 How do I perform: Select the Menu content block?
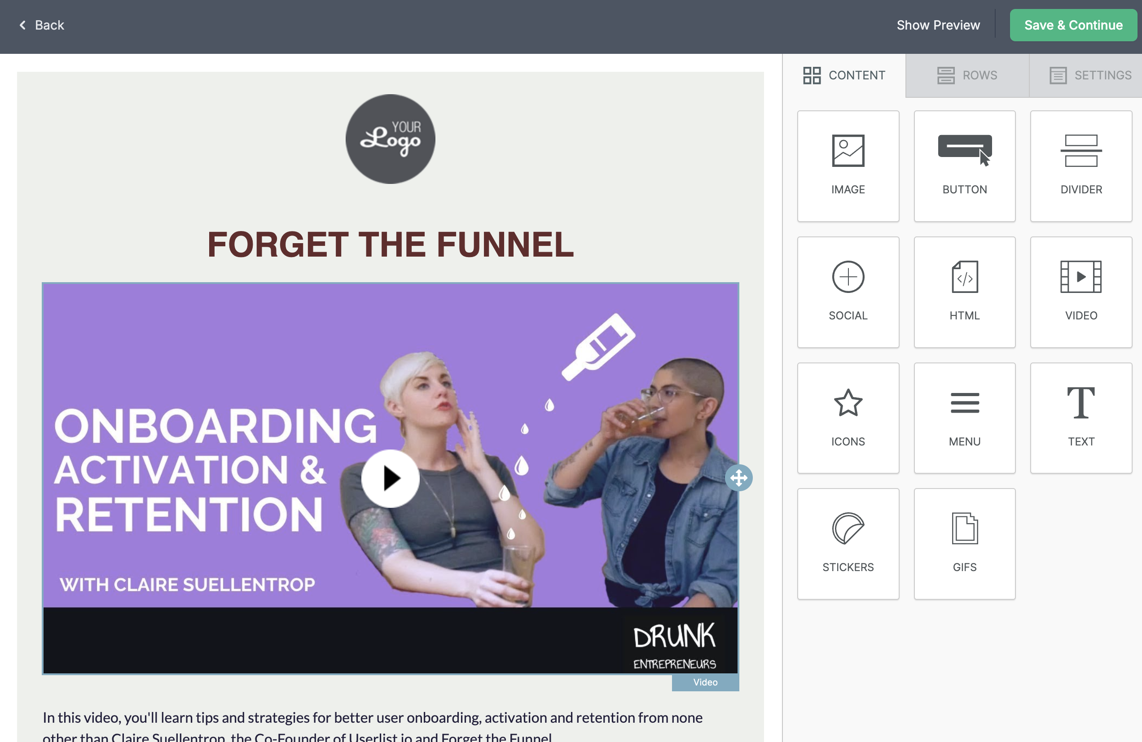(x=965, y=418)
